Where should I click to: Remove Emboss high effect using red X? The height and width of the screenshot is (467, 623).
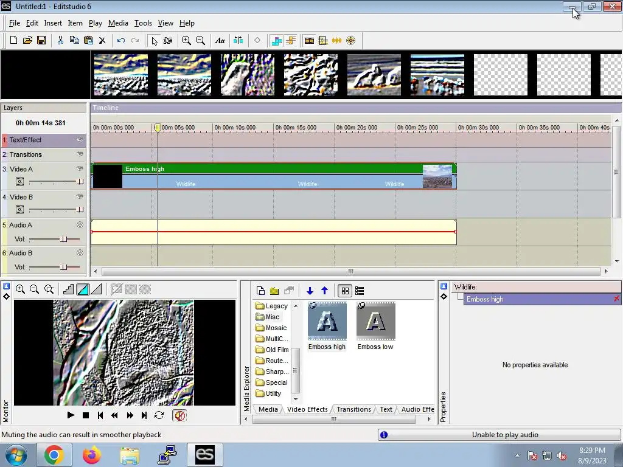point(616,299)
